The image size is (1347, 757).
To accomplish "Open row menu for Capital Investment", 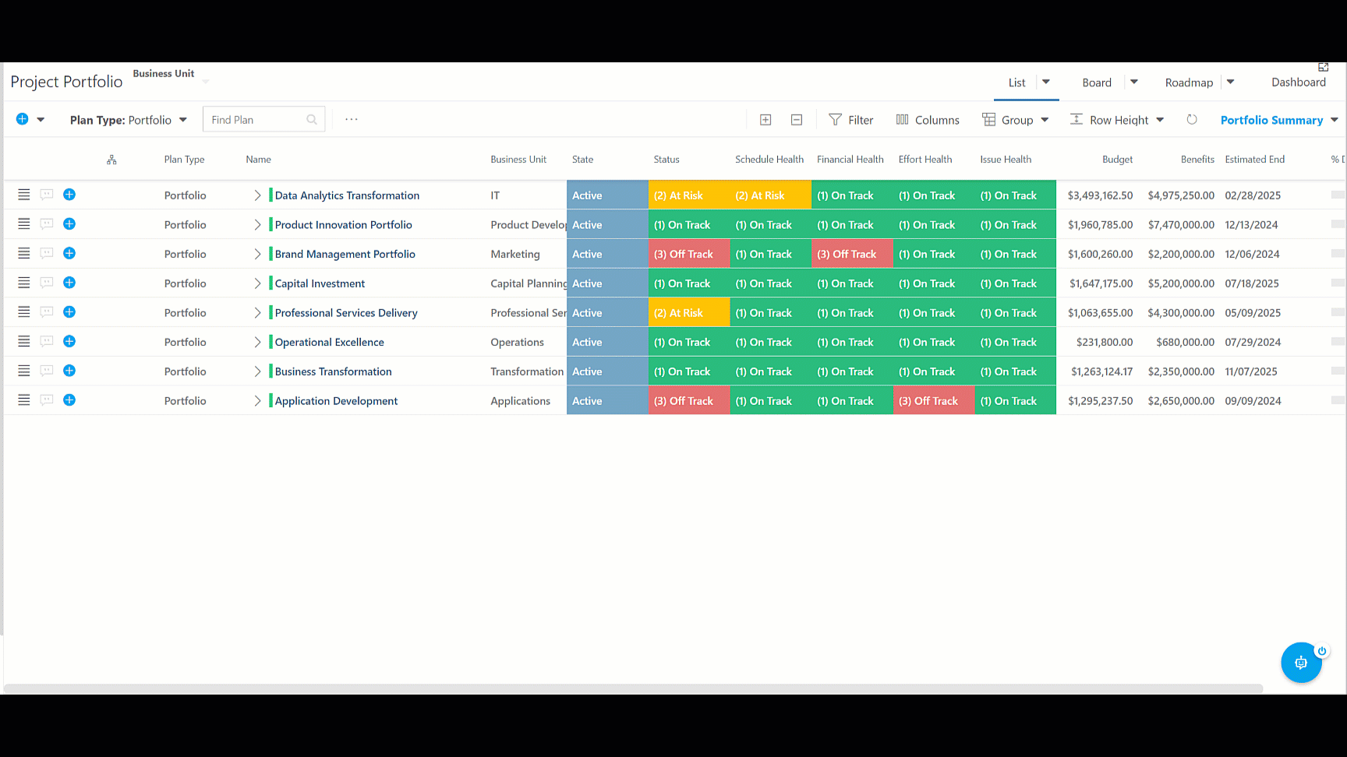I will pyautogui.click(x=24, y=283).
